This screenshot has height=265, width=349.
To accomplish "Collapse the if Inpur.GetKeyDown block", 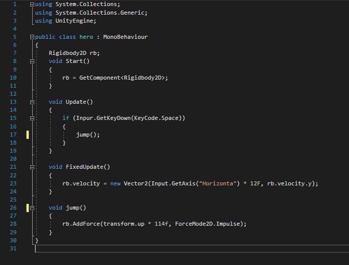I will (x=32, y=118).
